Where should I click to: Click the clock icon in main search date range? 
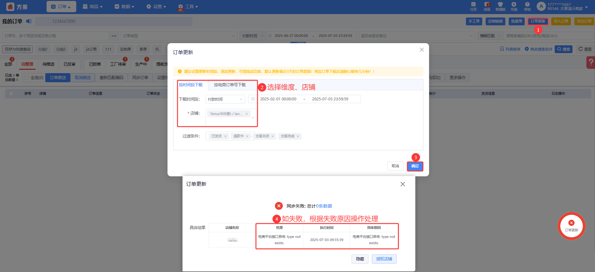tap(270, 36)
